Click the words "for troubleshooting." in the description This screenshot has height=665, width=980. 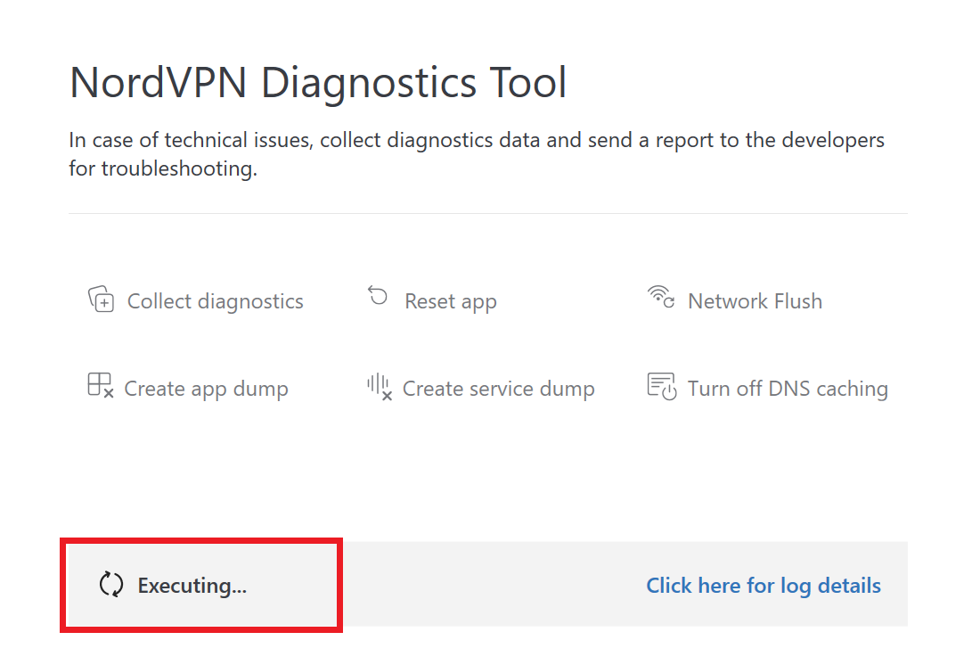coord(163,168)
